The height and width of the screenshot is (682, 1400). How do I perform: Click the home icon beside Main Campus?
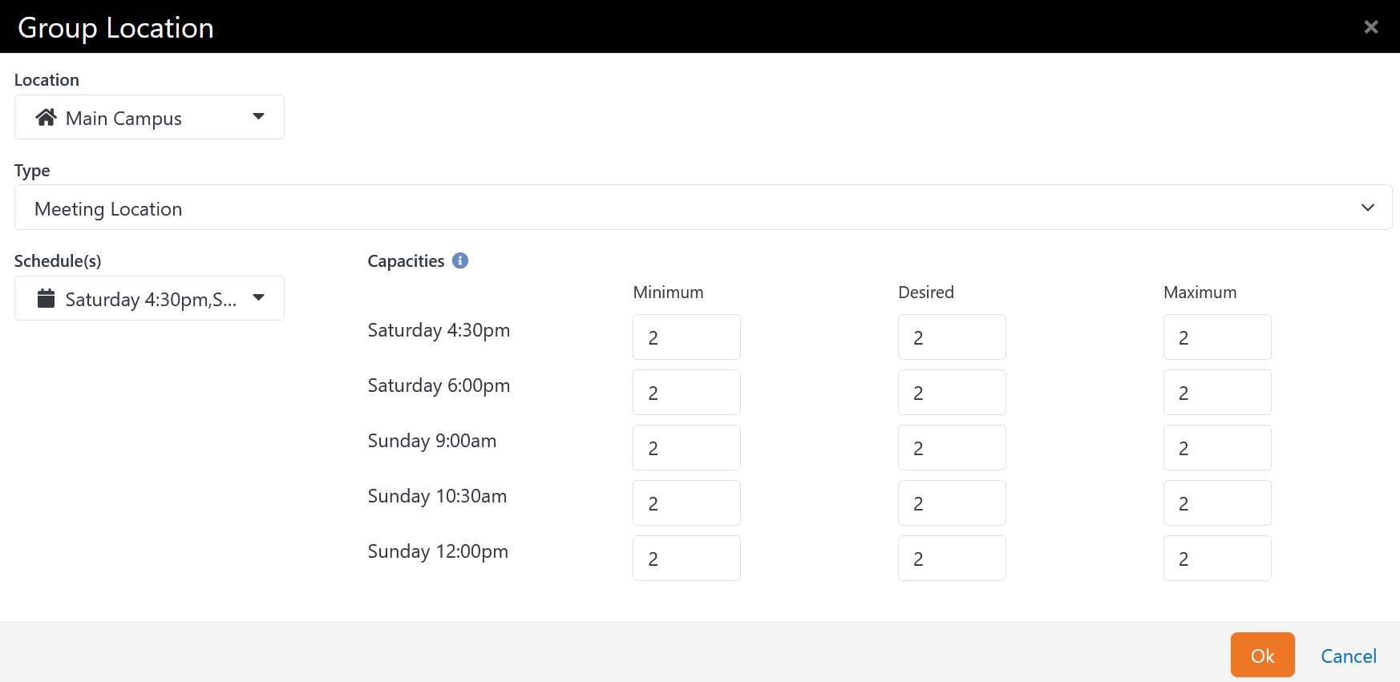(x=47, y=116)
